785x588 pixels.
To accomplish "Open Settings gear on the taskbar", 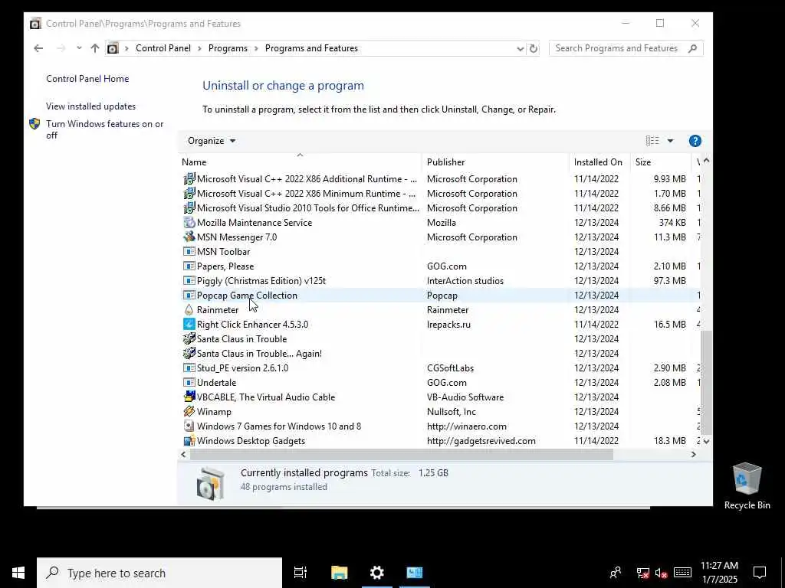I will [377, 573].
